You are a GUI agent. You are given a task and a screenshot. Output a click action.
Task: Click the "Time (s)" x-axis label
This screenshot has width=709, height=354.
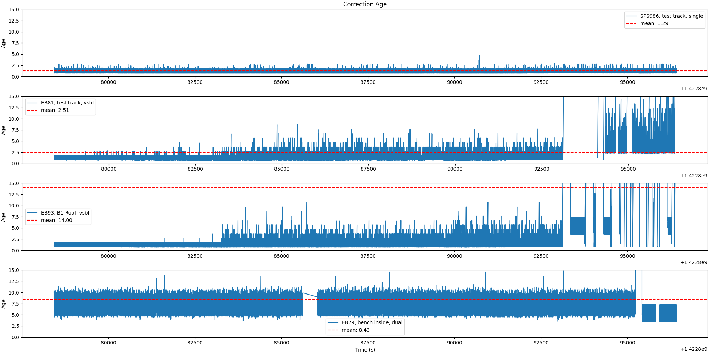point(365,350)
